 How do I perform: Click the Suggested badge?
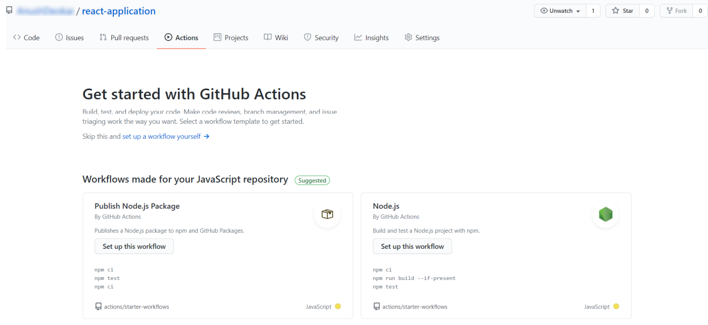(312, 180)
